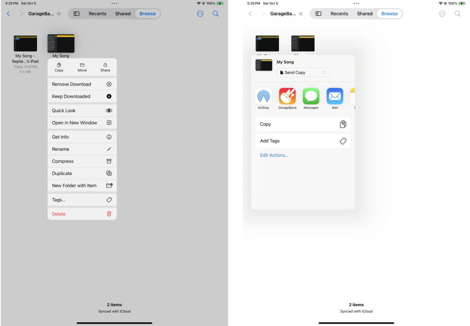This screenshot has width=470, height=326.
Task: Toggle the sidebar visibility icon
Action: [x=77, y=14]
